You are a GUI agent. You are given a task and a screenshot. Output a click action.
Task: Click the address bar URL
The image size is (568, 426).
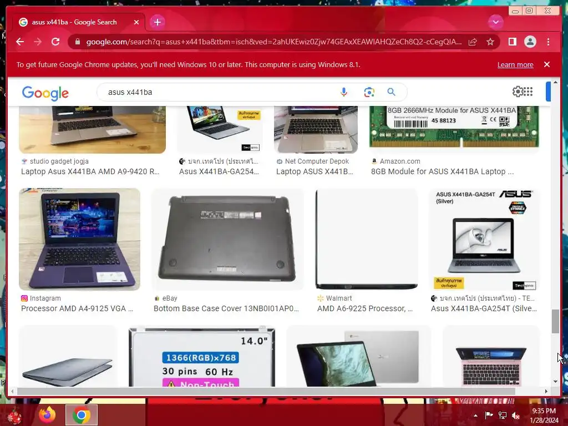[273, 42]
